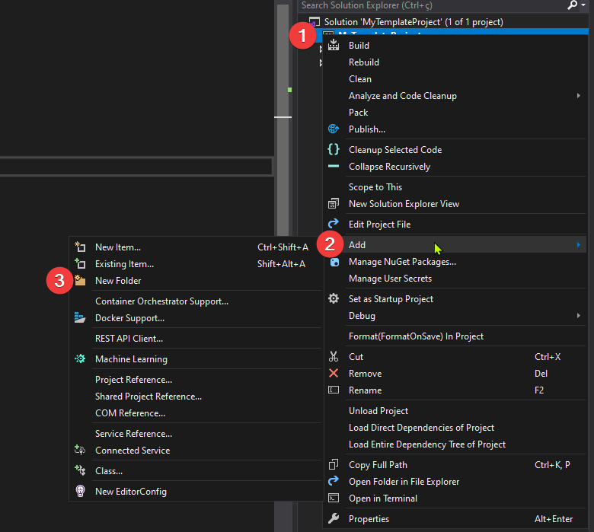The image size is (594, 532).
Task: Click the Properties wrench icon
Action: click(x=334, y=518)
